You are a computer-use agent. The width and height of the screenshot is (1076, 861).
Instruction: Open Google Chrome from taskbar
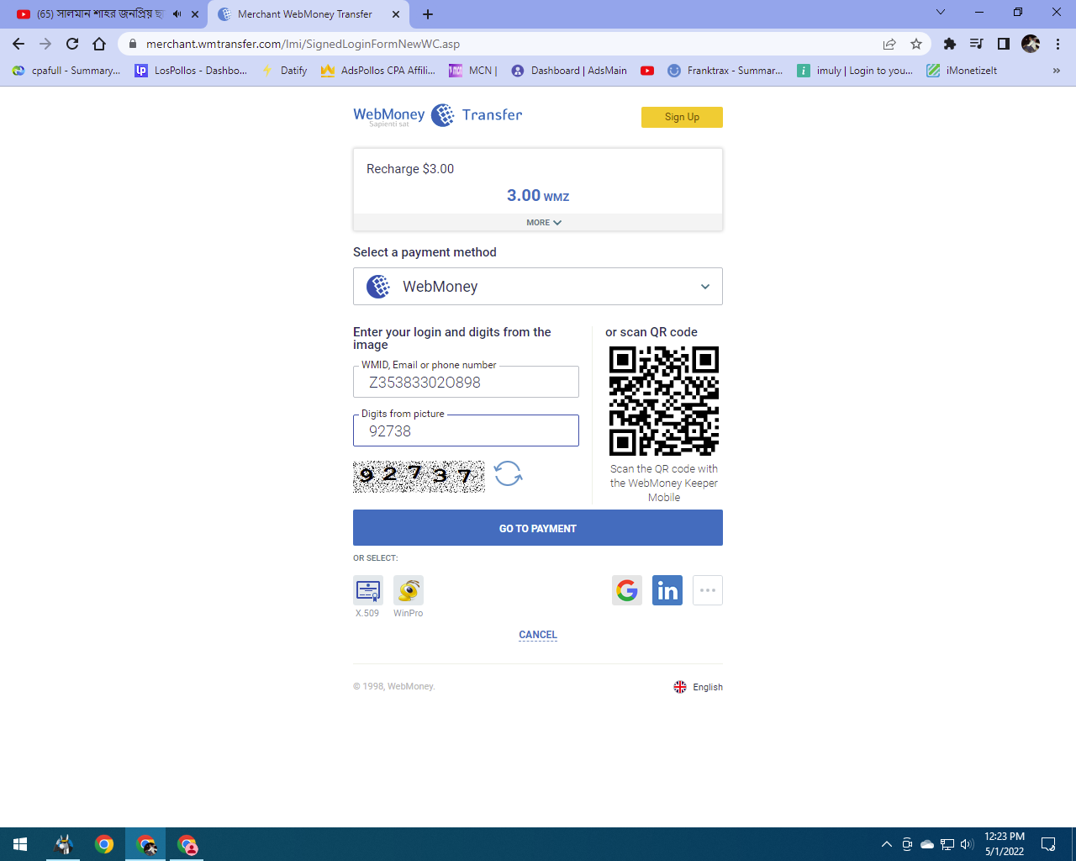coord(104,844)
